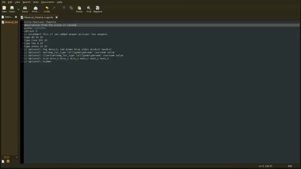The image size is (301, 169).
Task: Save the current file
Action: coord(25,9)
